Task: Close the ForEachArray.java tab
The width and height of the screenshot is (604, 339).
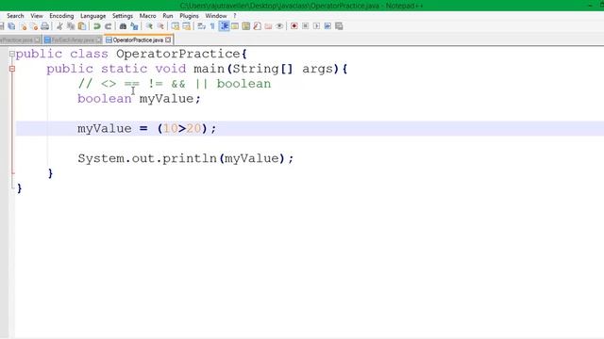Action: (x=98, y=40)
